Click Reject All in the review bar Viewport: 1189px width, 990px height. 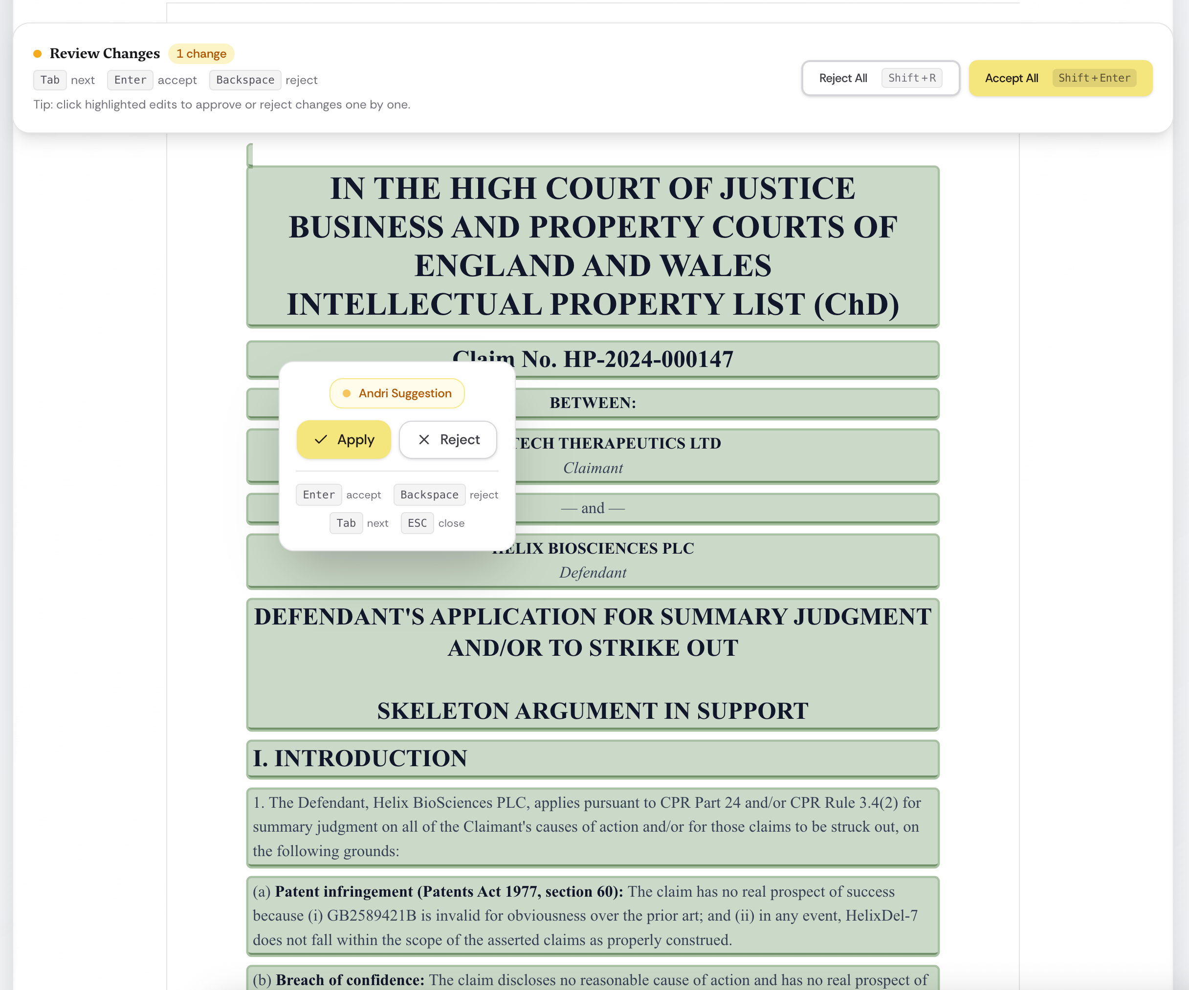(842, 78)
